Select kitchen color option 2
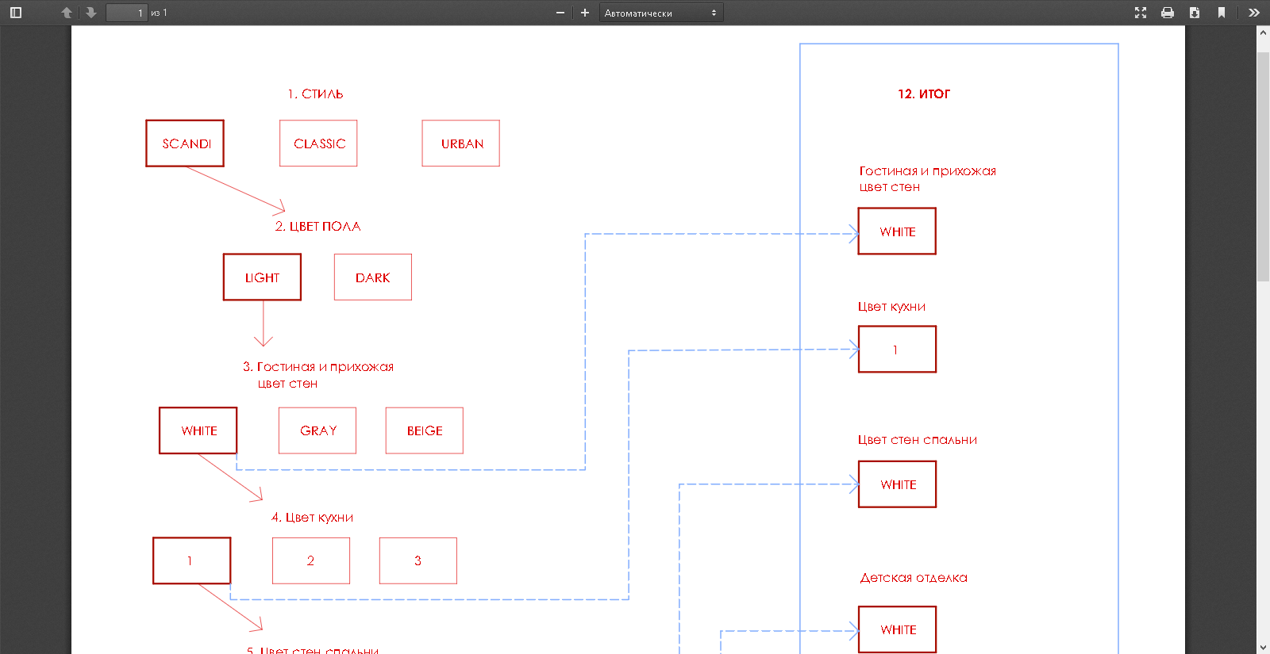Viewport: 1270px width, 654px height. [x=311, y=560]
